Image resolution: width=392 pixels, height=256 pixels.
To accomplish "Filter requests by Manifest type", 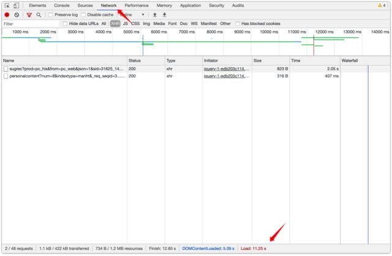I will [209, 24].
